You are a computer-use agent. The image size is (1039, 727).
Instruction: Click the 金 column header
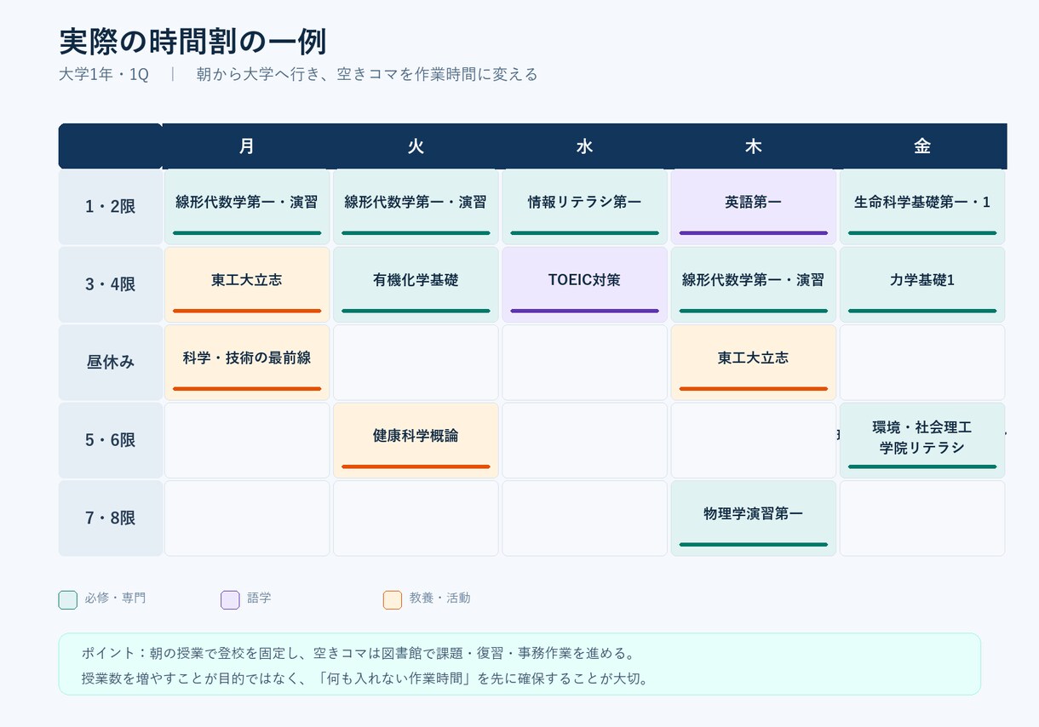(x=921, y=146)
